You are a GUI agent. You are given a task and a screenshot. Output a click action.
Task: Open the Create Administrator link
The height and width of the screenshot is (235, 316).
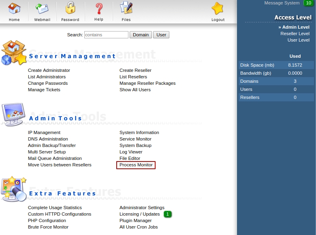pos(49,70)
